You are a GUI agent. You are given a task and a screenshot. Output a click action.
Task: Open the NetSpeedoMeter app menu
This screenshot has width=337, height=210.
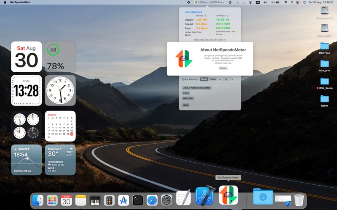pos(20,2)
